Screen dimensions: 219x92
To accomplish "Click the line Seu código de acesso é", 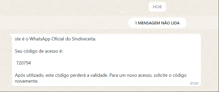I will [x=39, y=51].
